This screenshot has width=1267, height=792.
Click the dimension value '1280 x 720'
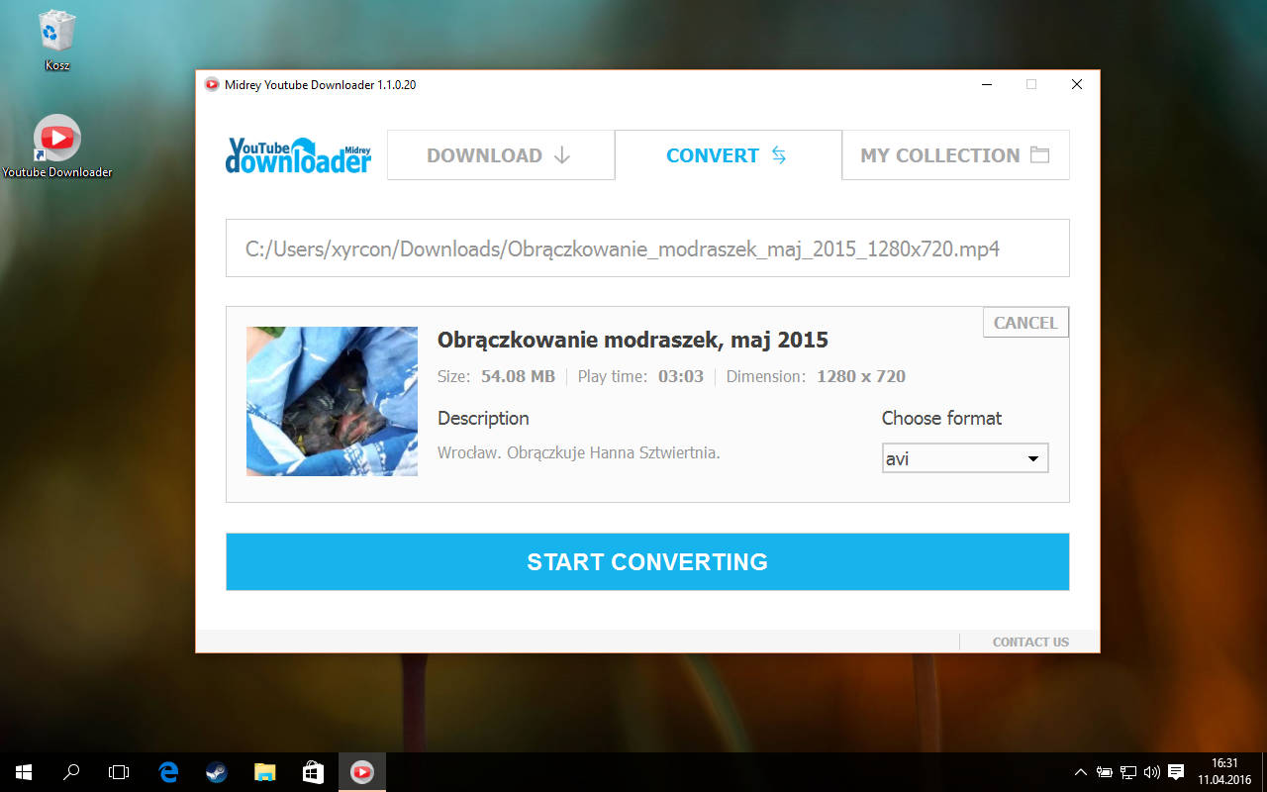pos(861,376)
